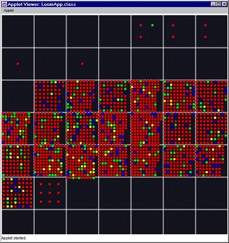Maximize the Applet Viewer window
Viewport: 229px width, 243px height.
click(219, 4)
